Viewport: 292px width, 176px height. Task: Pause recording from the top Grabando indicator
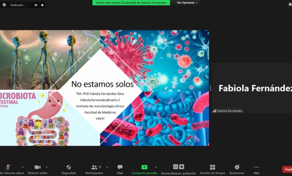tap(36, 5)
